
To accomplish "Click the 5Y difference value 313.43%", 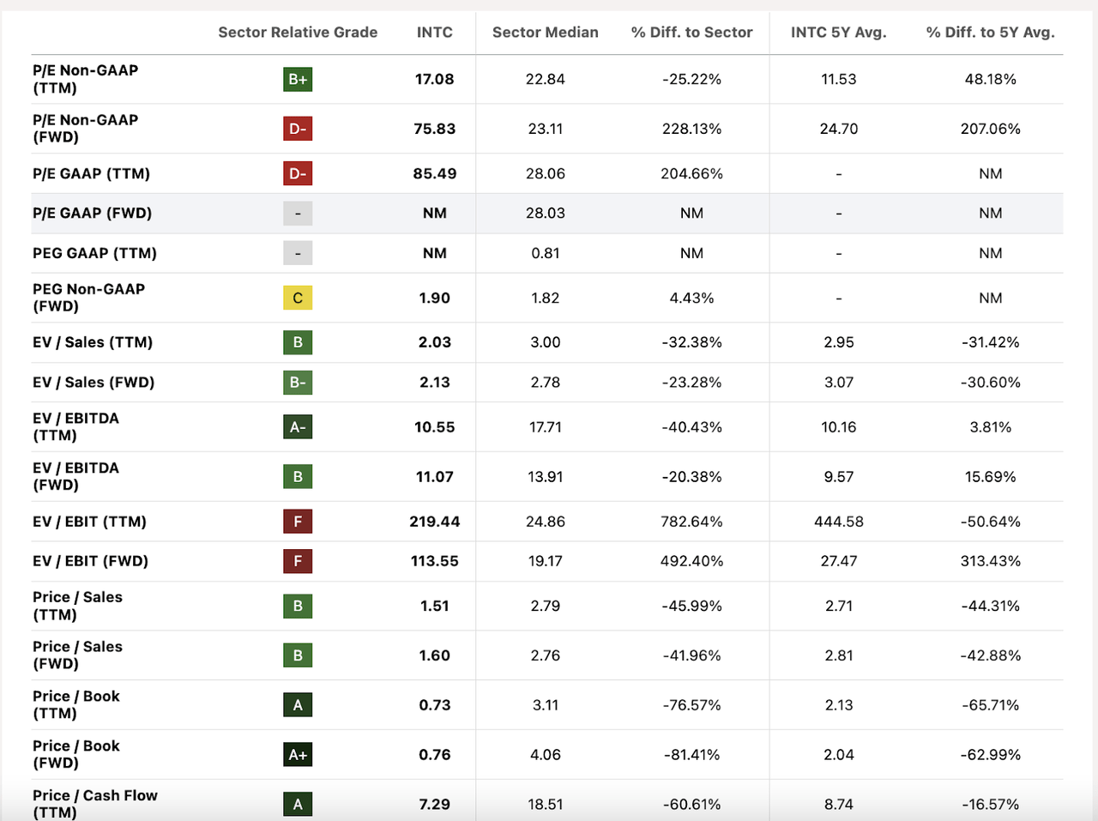I will coord(991,561).
